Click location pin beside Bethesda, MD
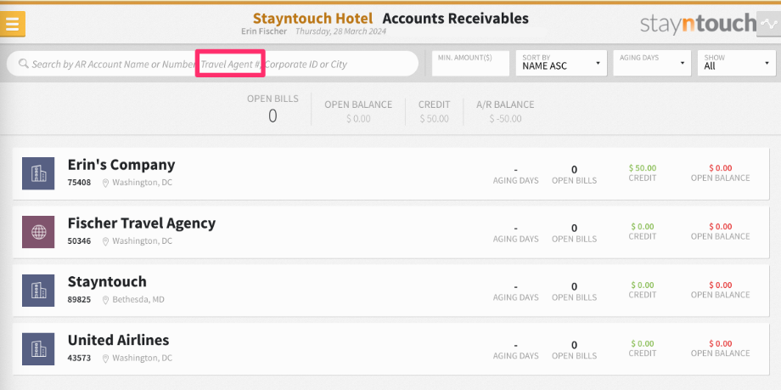Image resolution: width=781 pixels, height=390 pixels. (x=105, y=300)
